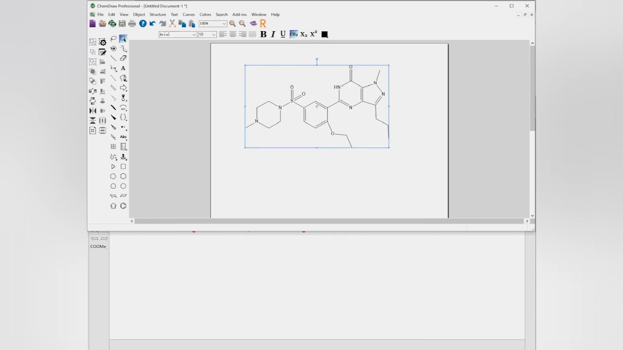
Task: Select the Benzene ring tool
Action: point(123,206)
